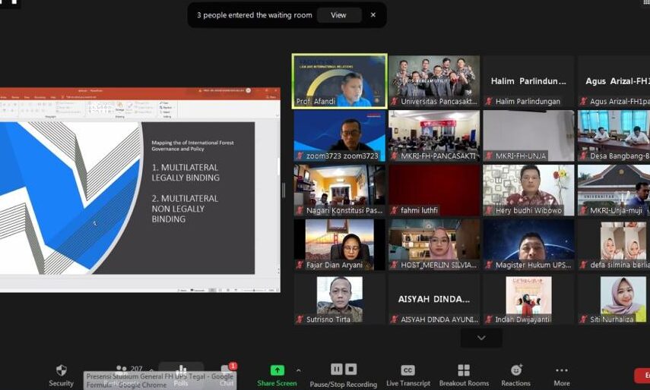Select Hery budhi Wibowo video tile
650x390 pixels.
tap(528, 190)
